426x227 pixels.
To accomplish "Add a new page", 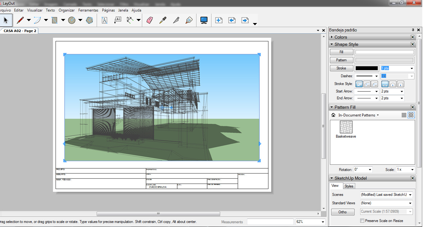I will (x=219, y=20).
